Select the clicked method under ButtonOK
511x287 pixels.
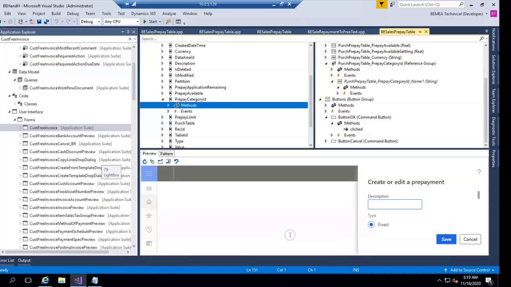pyautogui.click(x=356, y=129)
